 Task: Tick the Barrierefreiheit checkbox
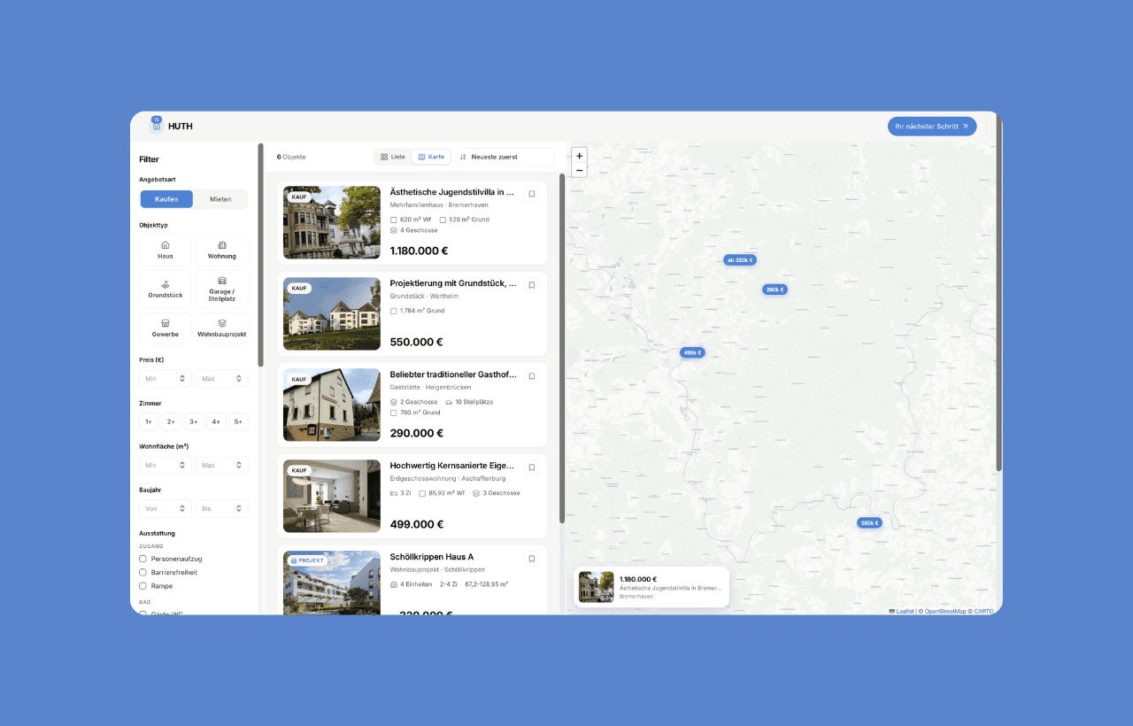(x=143, y=572)
